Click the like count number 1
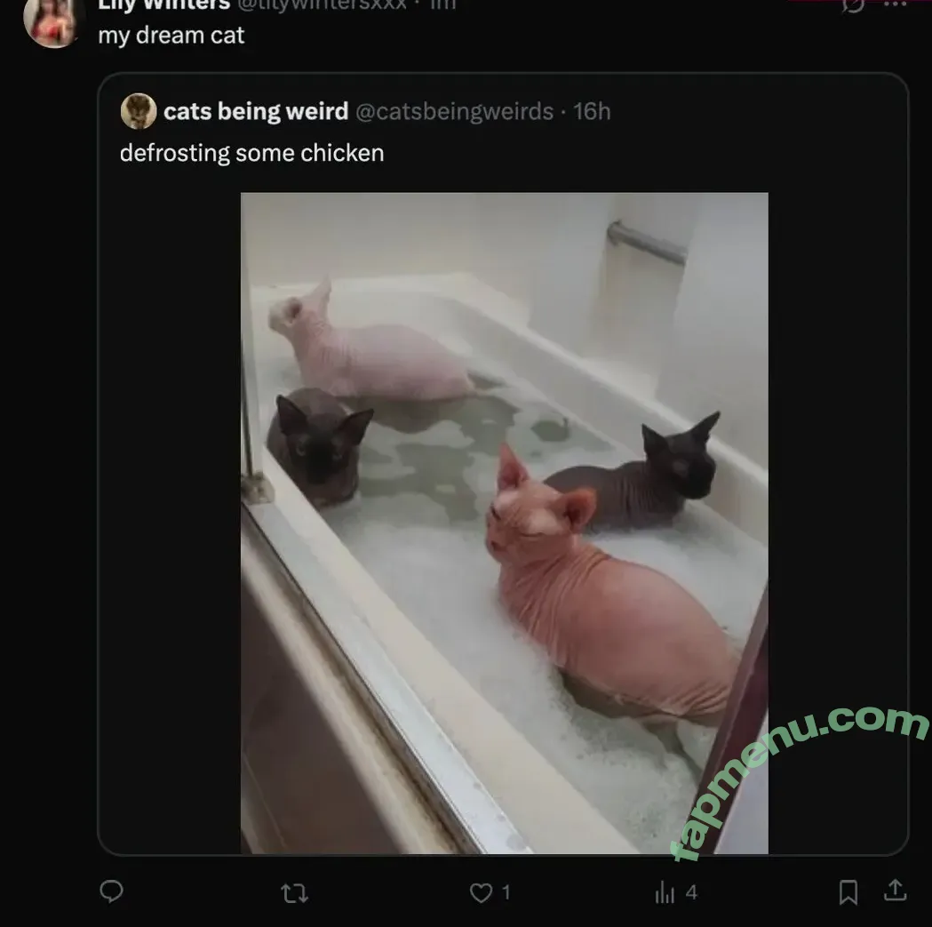This screenshot has width=932, height=927. [x=506, y=892]
